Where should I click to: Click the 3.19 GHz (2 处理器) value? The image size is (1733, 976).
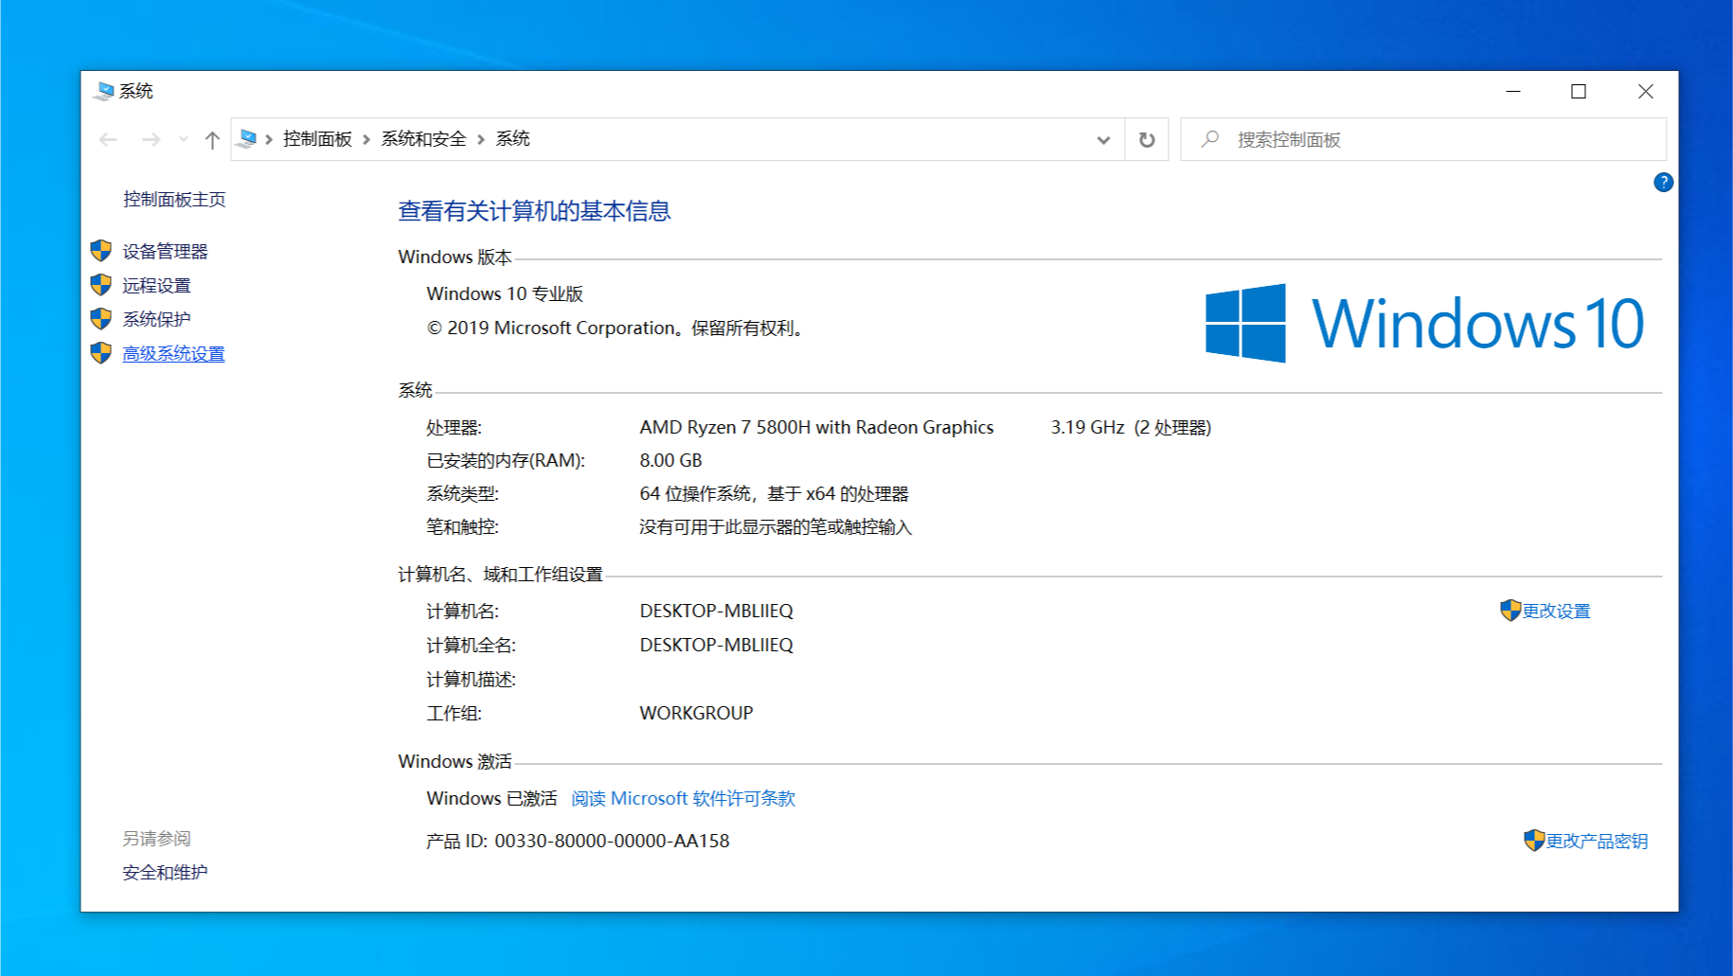[x=1131, y=428]
